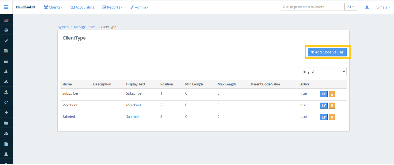Image resolution: width=394 pixels, height=165 pixels.
Task: Delete the Merchant code value
Action: 332,105
